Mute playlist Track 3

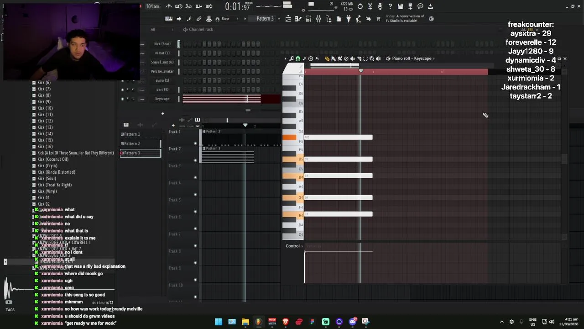click(x=195, y=177)
